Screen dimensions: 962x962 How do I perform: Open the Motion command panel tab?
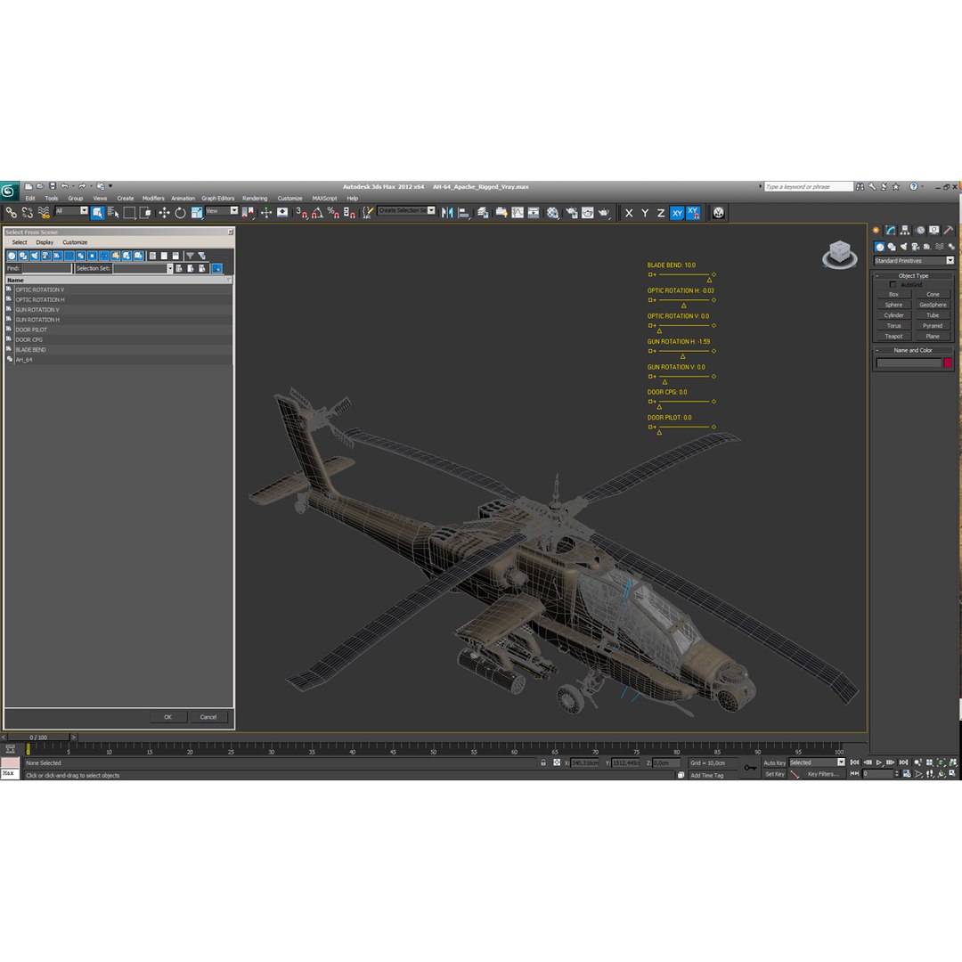(919, 230)
